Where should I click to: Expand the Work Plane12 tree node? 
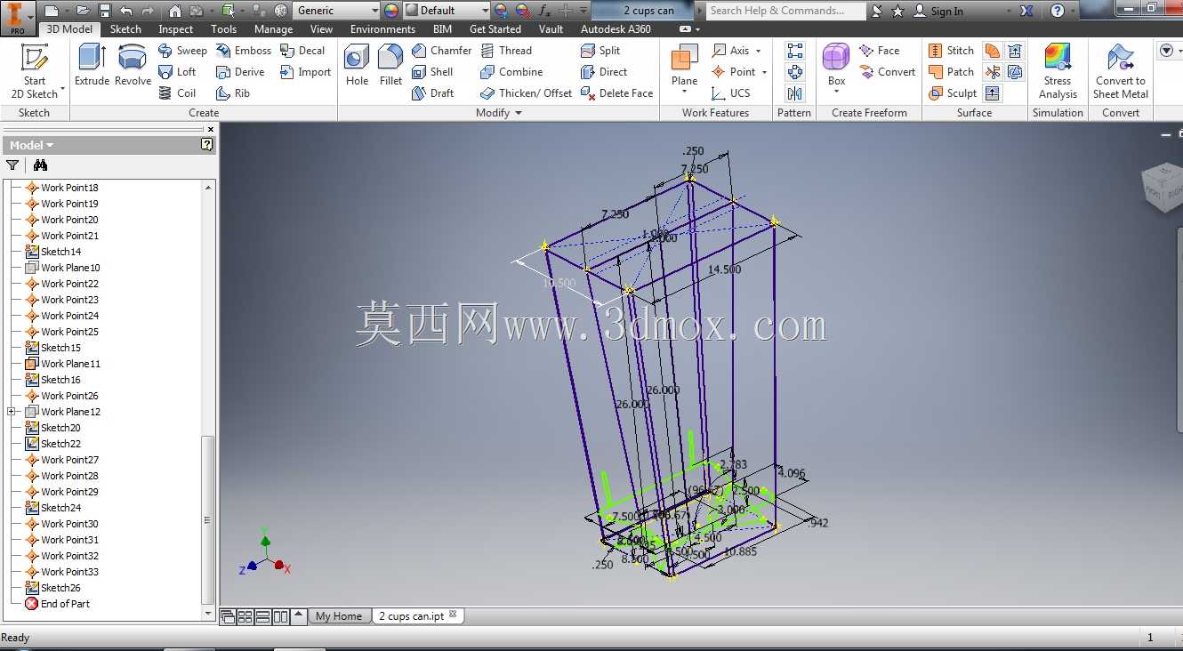pyautogui.click(x=12, y=412)
